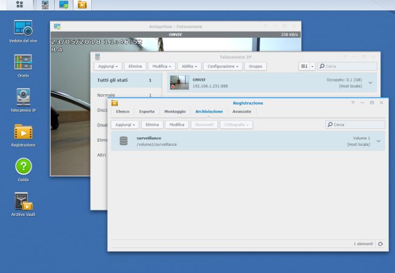This screenshot has height=273, width=395.
Task: Open Archive Vault desktop icon
Action: [23, 201]
